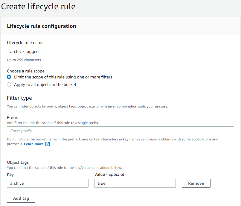Focus the tag Key field containing "archive"
Screen dimensions: 241x206
pos(48,183)
